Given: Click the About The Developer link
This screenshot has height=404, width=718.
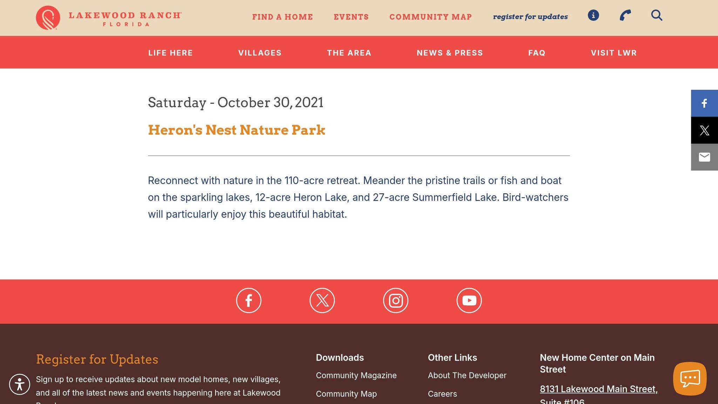Looking at the screenshot, I should [x=467, y=375].
